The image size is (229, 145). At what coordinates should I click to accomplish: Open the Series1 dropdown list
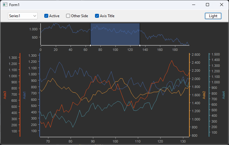(x=23, y=16)
